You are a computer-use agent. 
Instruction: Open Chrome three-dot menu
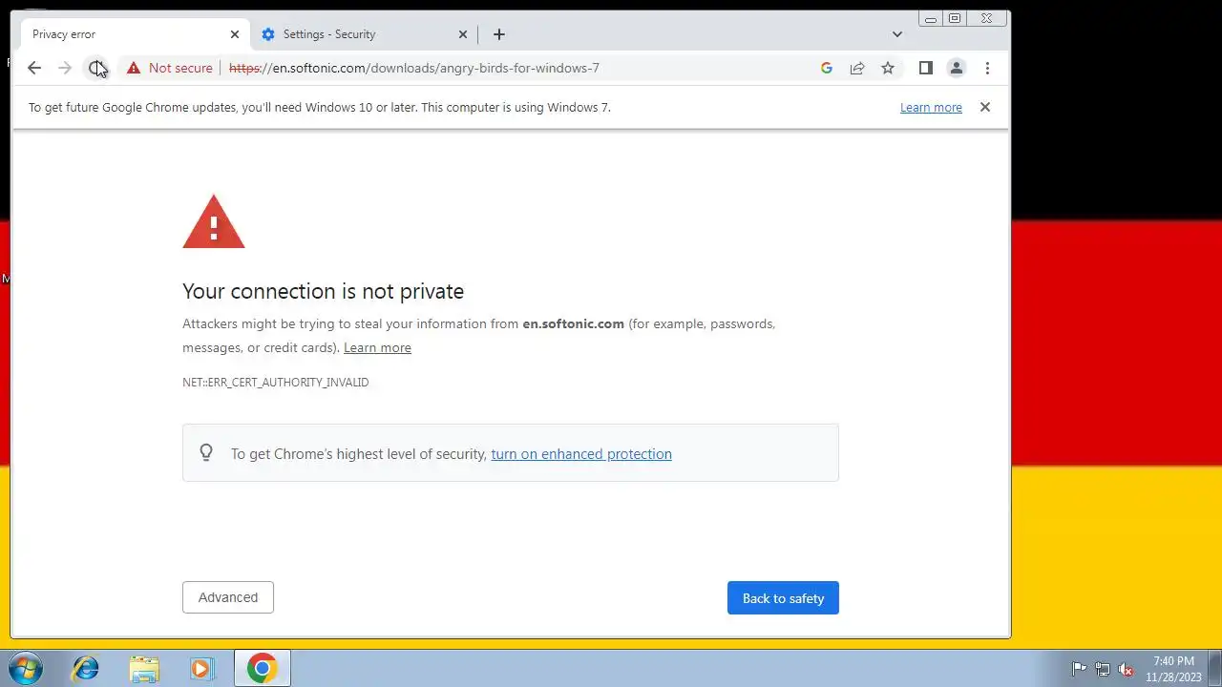point(987,68)
